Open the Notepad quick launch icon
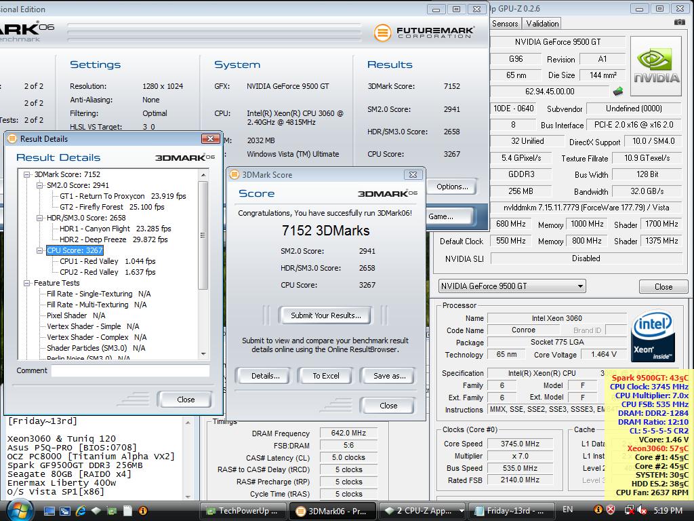This screenshot has height=521, width=694. [127, 511]
